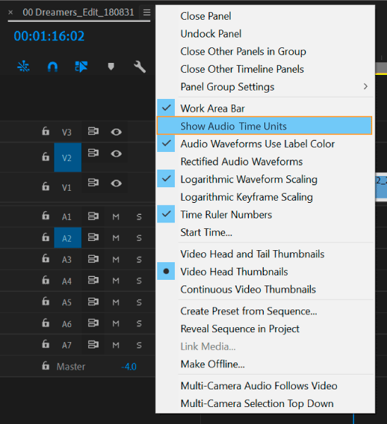Open sequence panel hamburger menu
The width and height of the screenshot is (387, 424).
click(147, 12)
